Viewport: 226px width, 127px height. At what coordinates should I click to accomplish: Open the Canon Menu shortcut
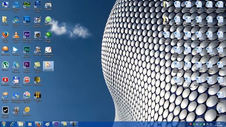pos(37,36)
